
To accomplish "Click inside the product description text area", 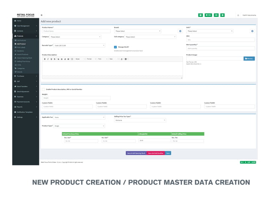I will point(112,69).
